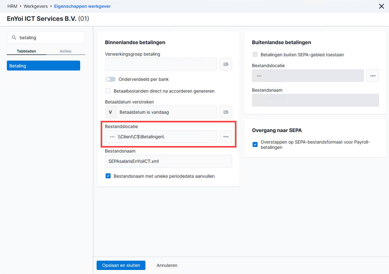Select the Tabbladen tab

26,51
